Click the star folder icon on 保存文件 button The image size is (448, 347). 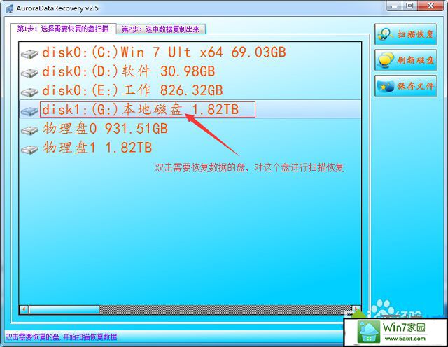pos(386,86)
